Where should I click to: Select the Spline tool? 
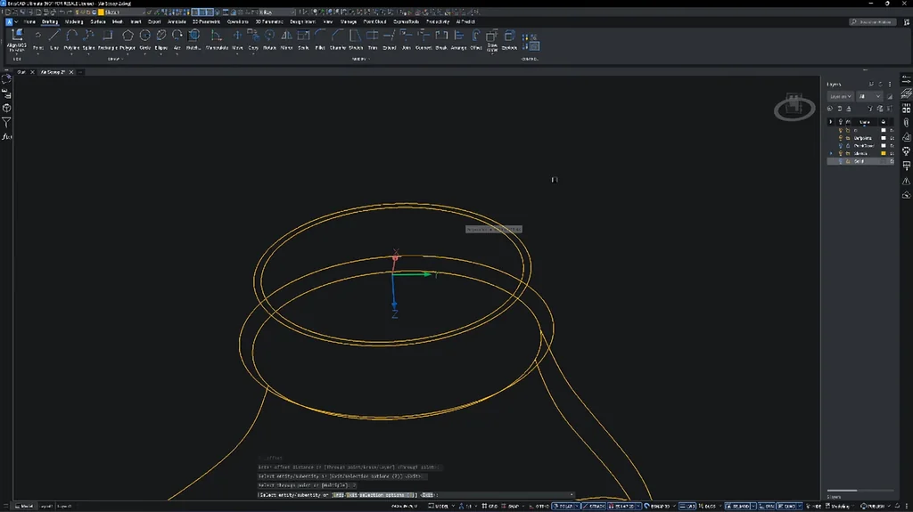(x=88, y=39)
